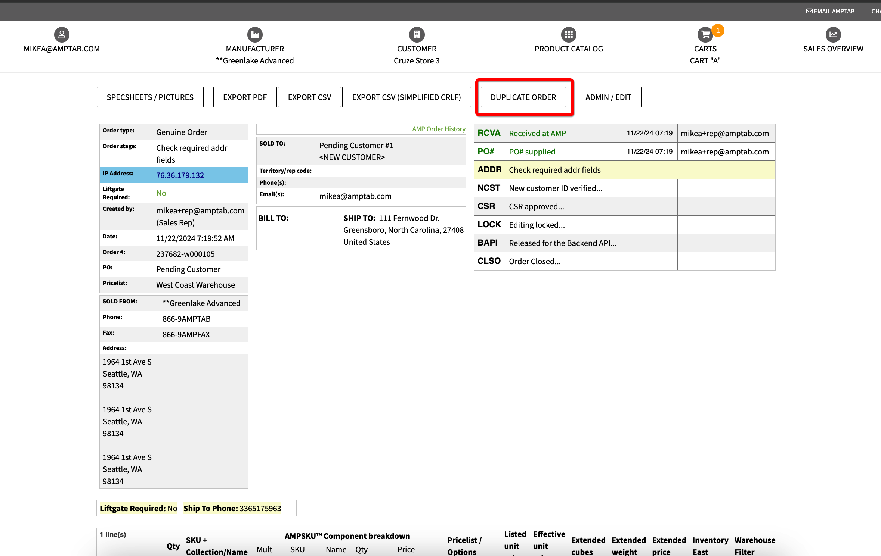This screenshot has height=556, width=881.
Task: Click the Specsheets / Pictures button
Action: [150, 97]
